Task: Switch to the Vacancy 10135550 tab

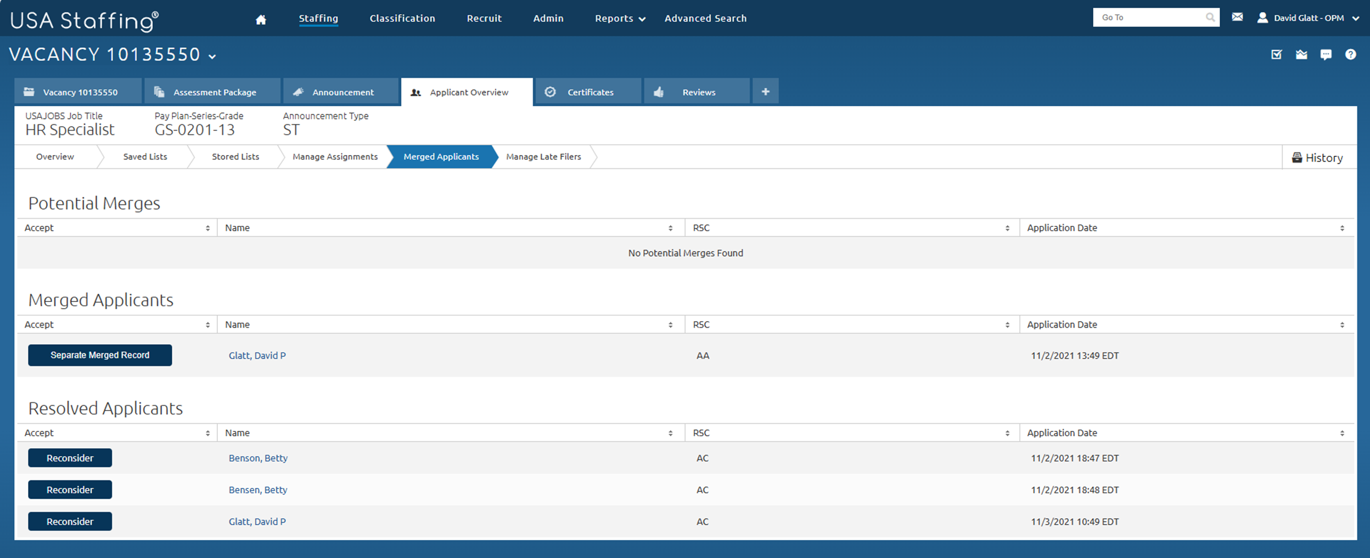Action: (78, 92)
